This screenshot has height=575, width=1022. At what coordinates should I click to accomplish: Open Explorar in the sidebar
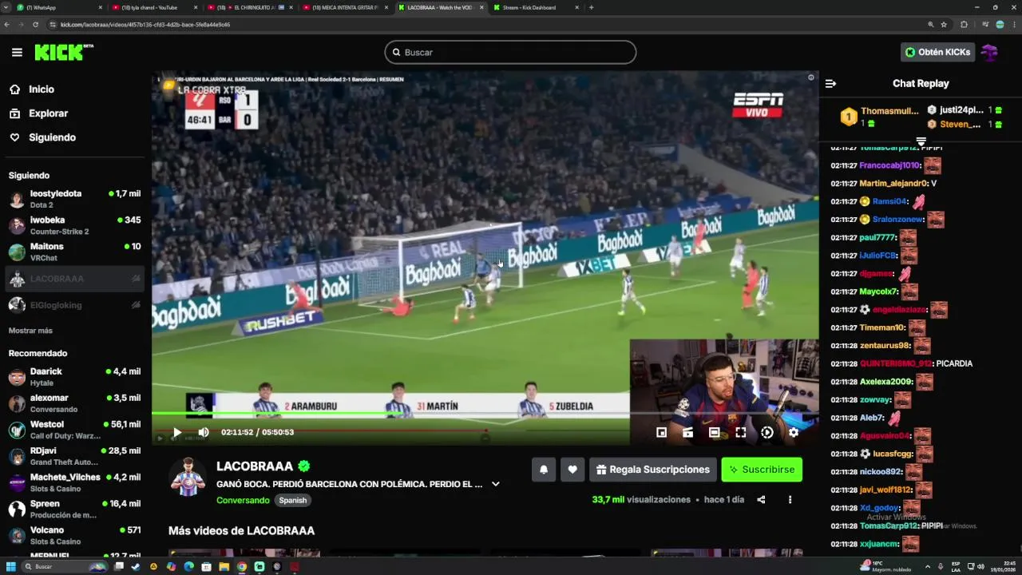tap(48, 113)
